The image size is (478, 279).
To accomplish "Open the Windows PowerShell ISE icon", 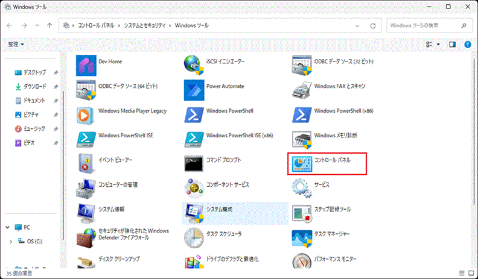I will [86, 139].
